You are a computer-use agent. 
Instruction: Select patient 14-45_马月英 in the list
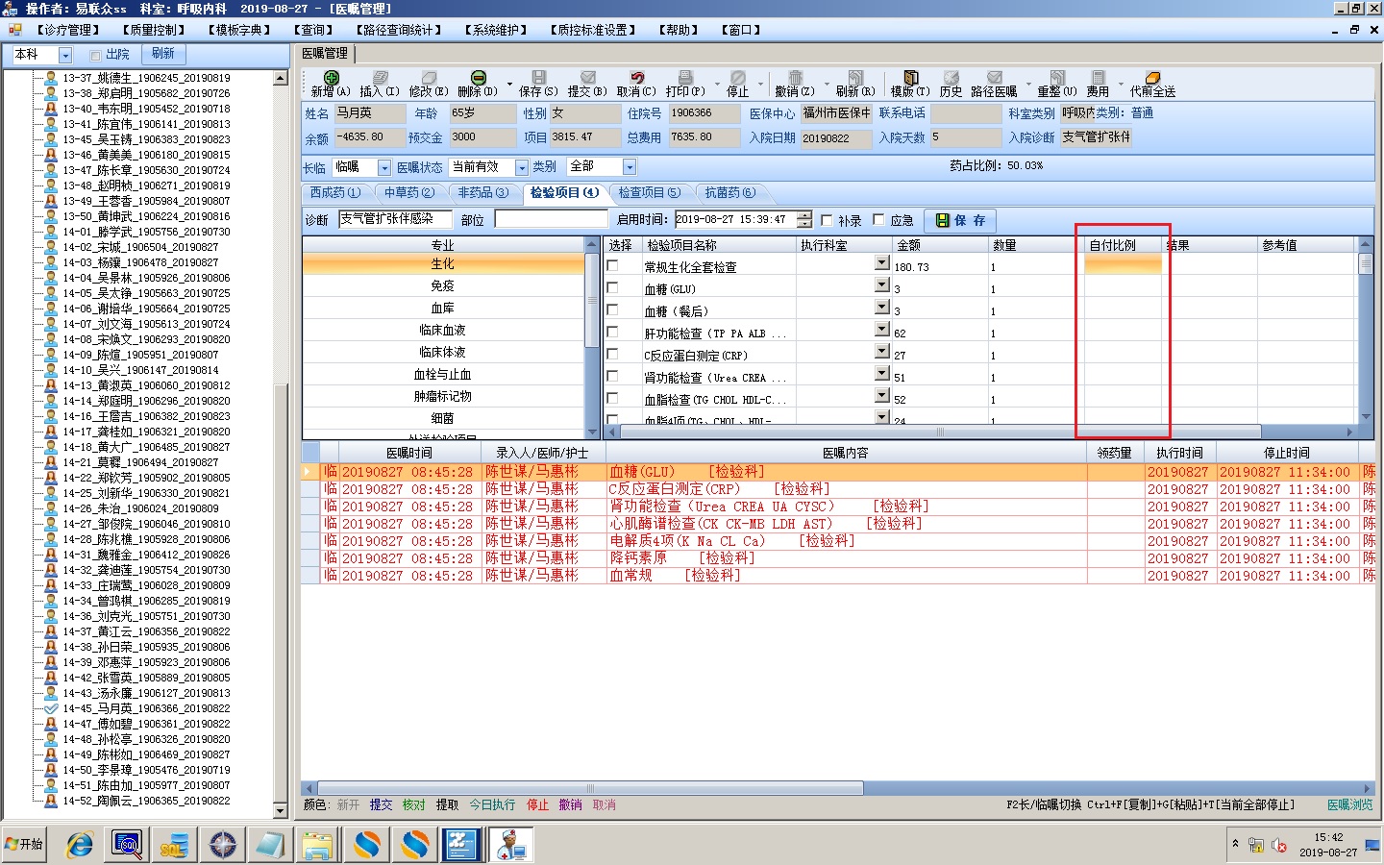tap(146, 708)
